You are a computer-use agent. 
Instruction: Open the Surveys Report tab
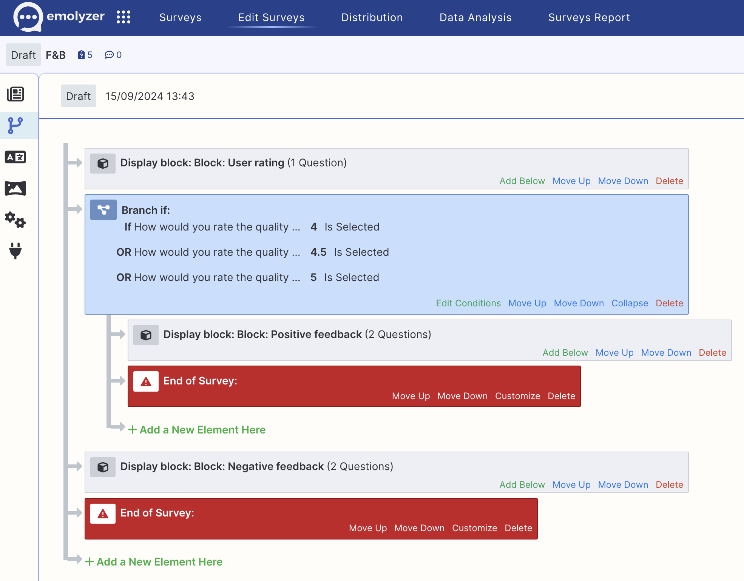(x=589, y=17)
